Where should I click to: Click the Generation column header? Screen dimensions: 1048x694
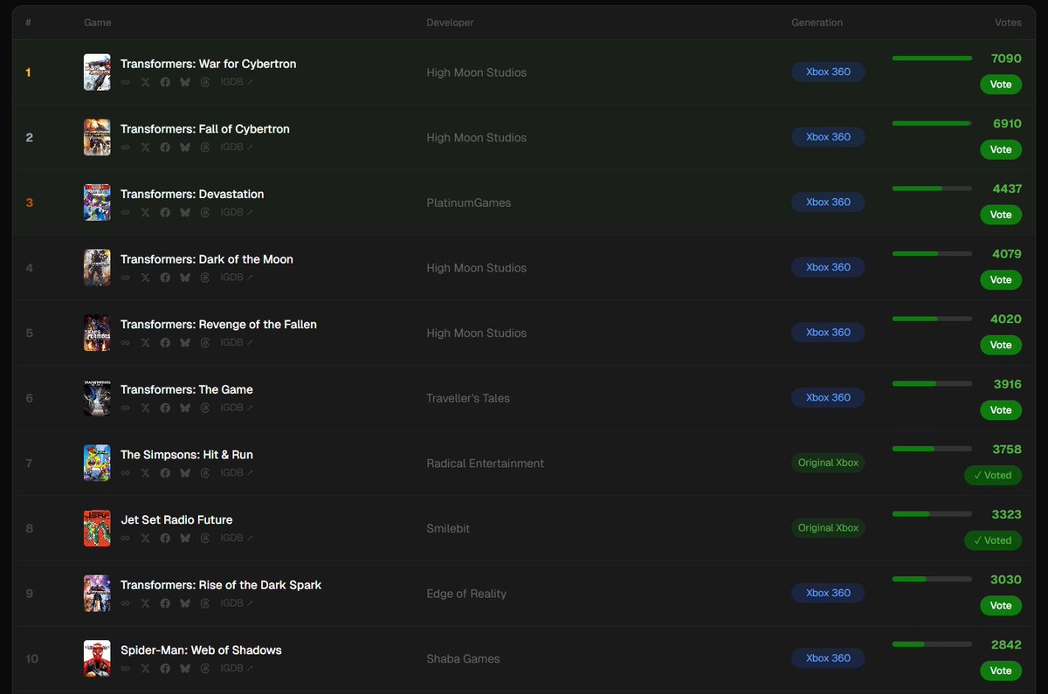click(x=817, y=23)
